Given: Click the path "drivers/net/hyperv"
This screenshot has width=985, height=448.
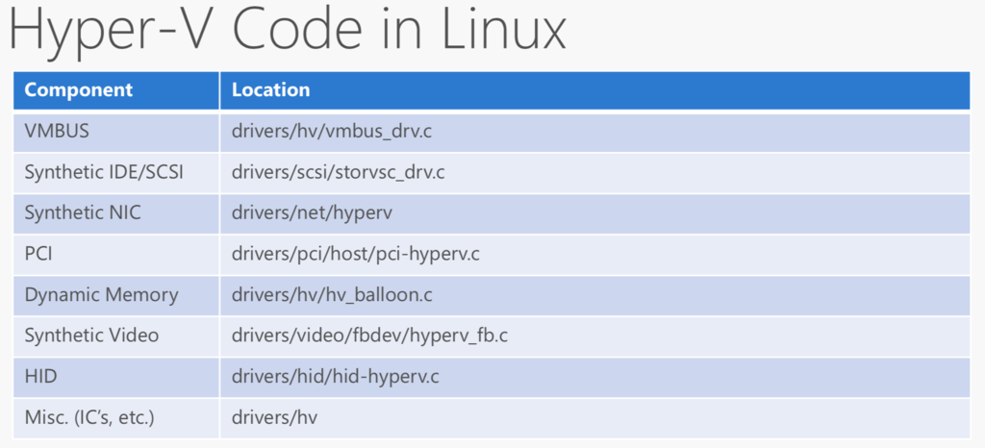Looking at the screenshot, I should (x=312, y=213).
